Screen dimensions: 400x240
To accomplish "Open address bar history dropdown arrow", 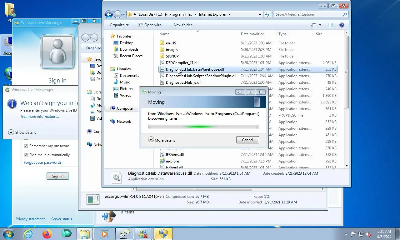I will coord(260,14).
